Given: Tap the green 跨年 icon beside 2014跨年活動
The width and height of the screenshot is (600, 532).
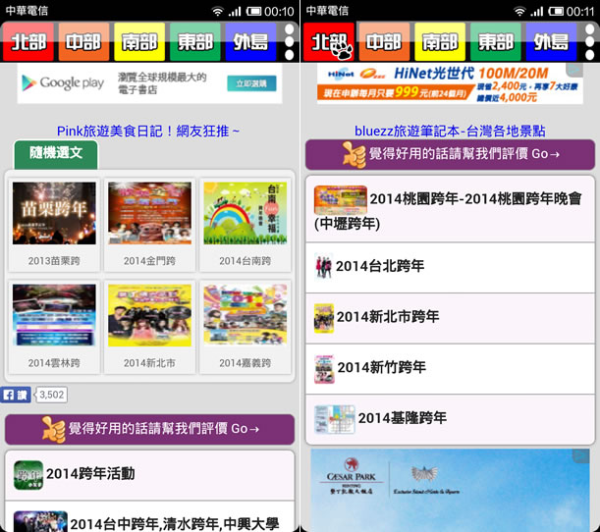Looking at the screenshot, I should [x=28, y=475].
